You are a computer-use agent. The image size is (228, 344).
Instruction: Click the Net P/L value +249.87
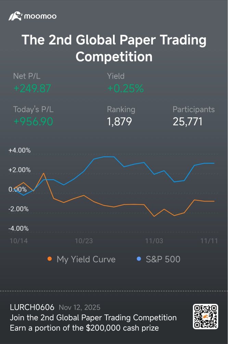point(32,89)
